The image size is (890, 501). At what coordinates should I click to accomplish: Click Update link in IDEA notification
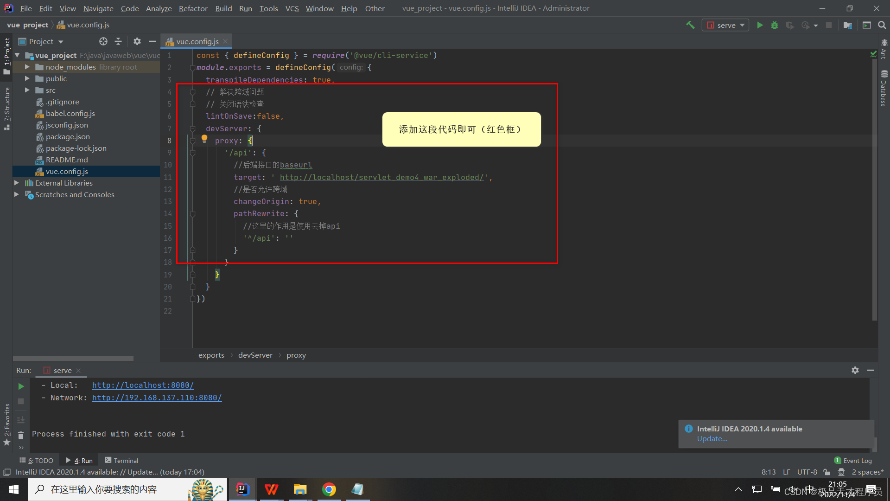tap(712, 439)
